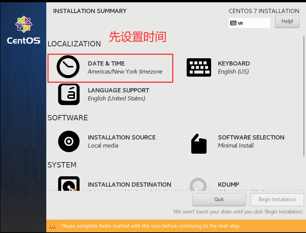Open the Keyboard layout icon

pyautogui.click(x=199, y=67)
